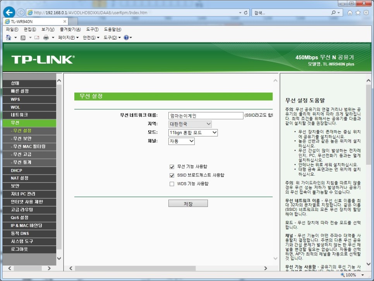Open favorites star icon

tap(358, 13)
